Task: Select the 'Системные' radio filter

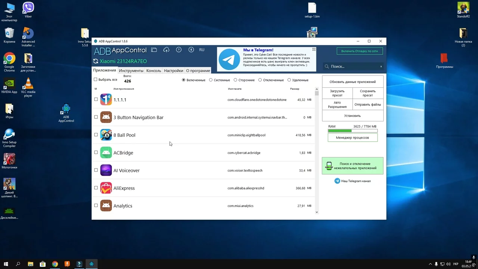Action: coord(211,80)
